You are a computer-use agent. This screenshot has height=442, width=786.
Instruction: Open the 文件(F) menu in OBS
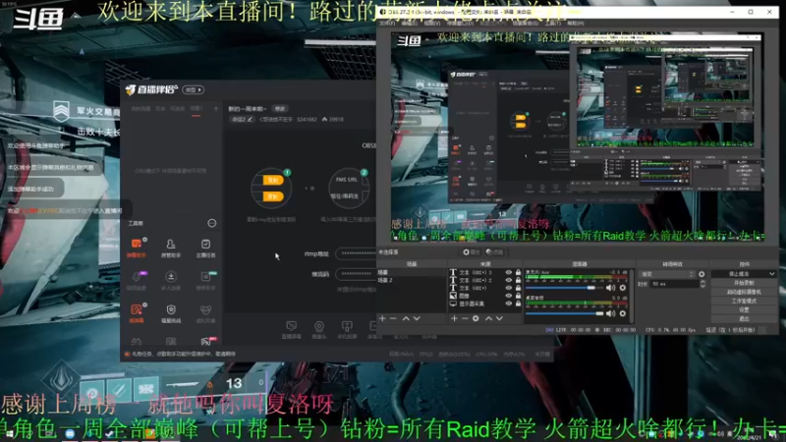point(387,23)
